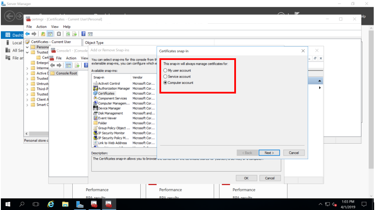
Task: Click blue Back arrow in certmgr toolbar
Action: coord(28,34)
